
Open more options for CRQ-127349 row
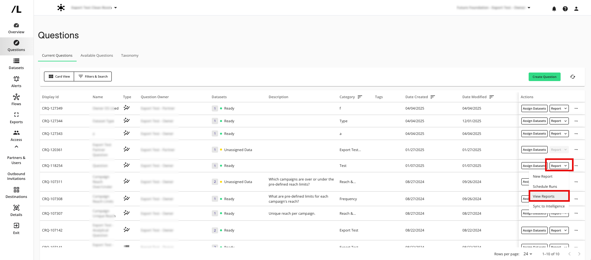576,108
